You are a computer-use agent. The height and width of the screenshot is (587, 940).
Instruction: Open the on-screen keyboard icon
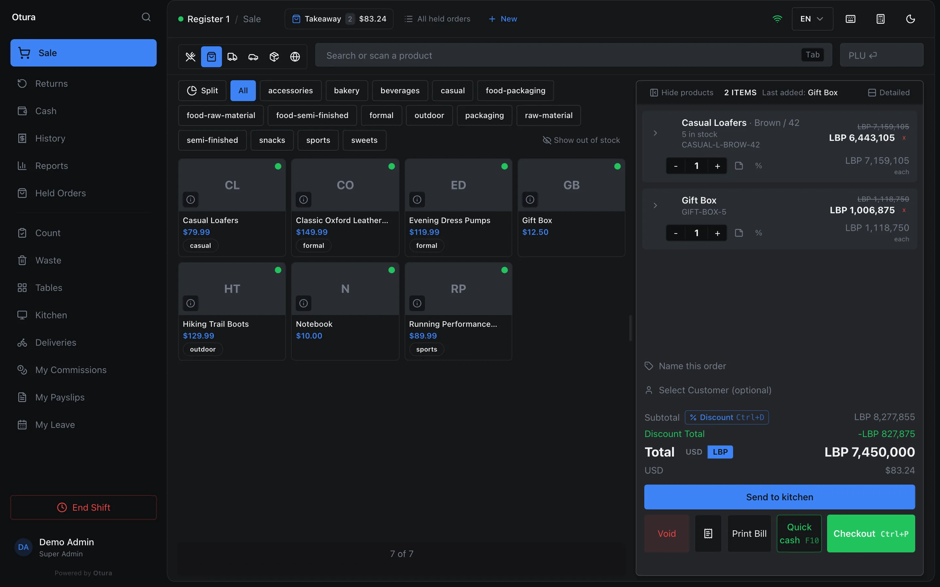[x=851, y=19]
